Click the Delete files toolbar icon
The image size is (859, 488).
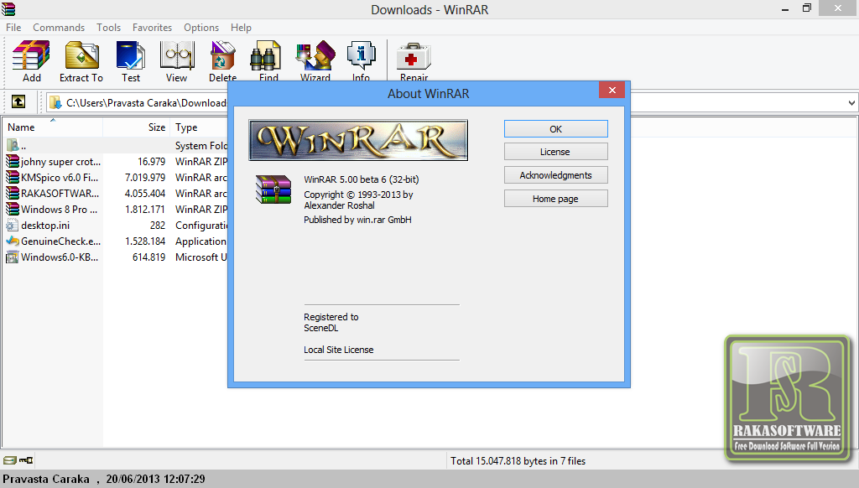click(222, 55)
